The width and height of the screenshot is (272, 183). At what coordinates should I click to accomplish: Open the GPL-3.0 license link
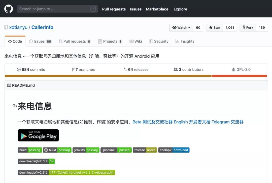[x=241, y=69]
